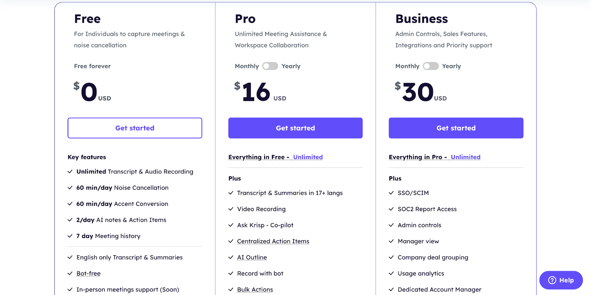Click checkmark icon beside Video Recording
Screen dimensions: 591x295
point(231,209)
